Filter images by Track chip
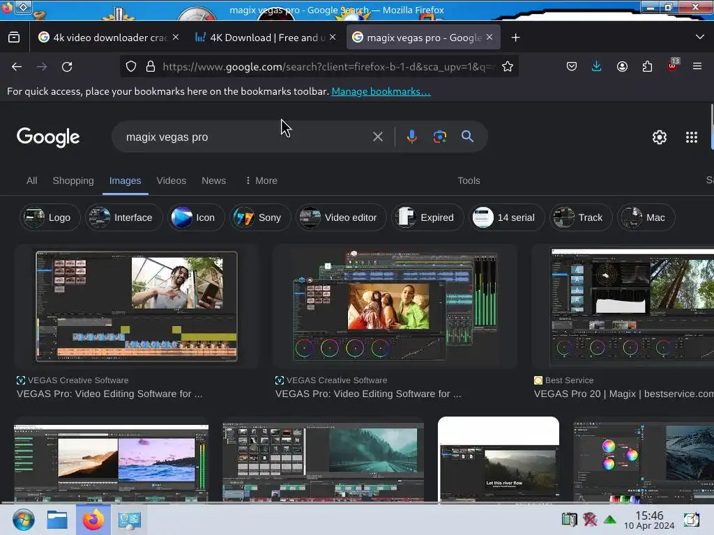714x535 pixels. [x=581, y=217]
